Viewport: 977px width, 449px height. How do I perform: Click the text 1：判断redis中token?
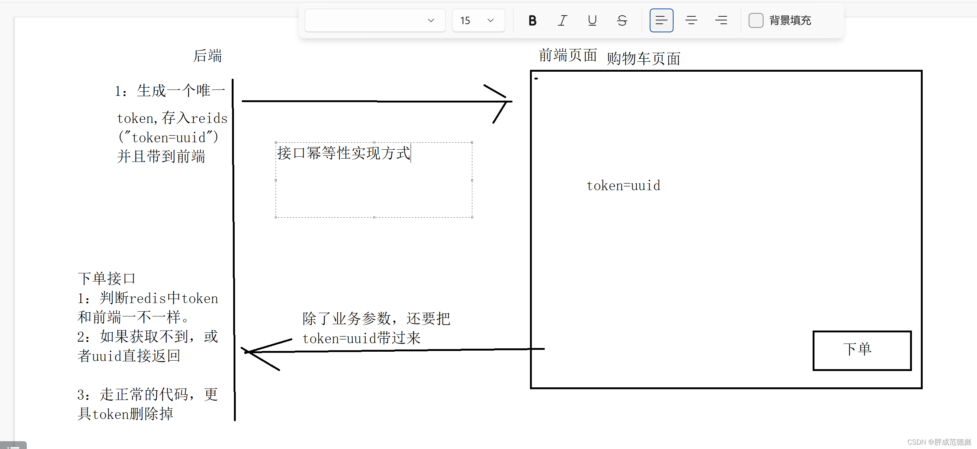[148, 298]
